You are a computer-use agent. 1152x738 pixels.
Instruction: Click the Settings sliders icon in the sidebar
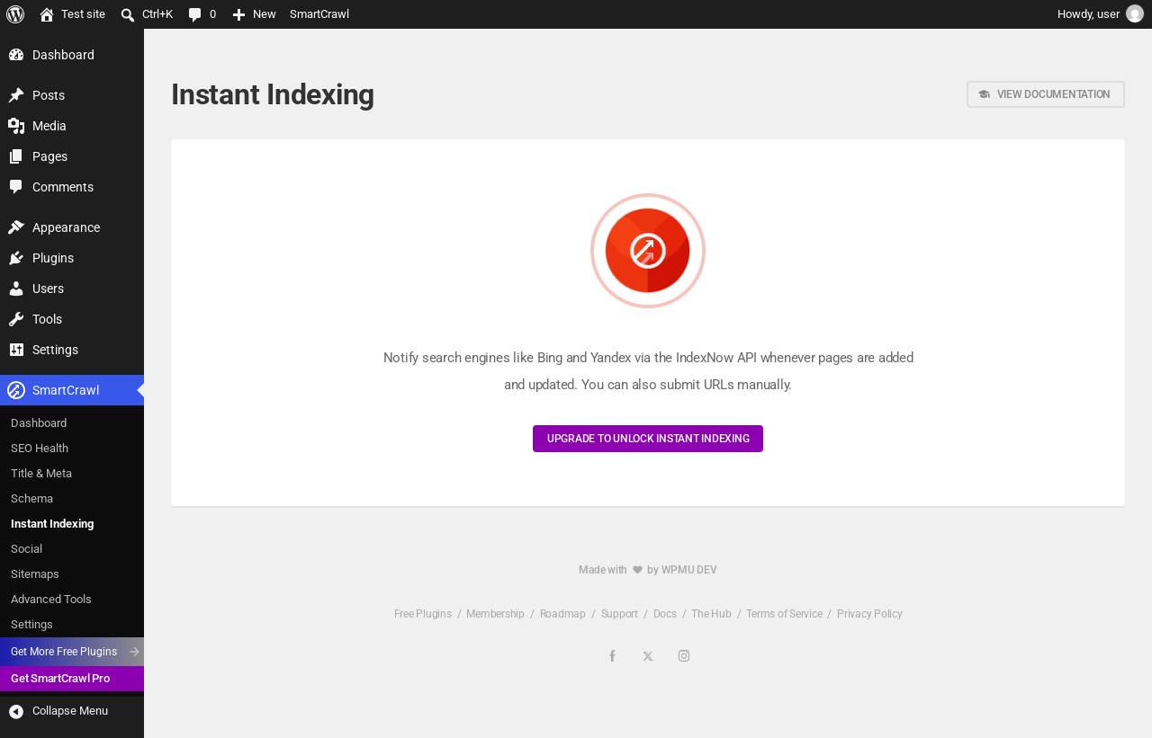tap(16, 350)
